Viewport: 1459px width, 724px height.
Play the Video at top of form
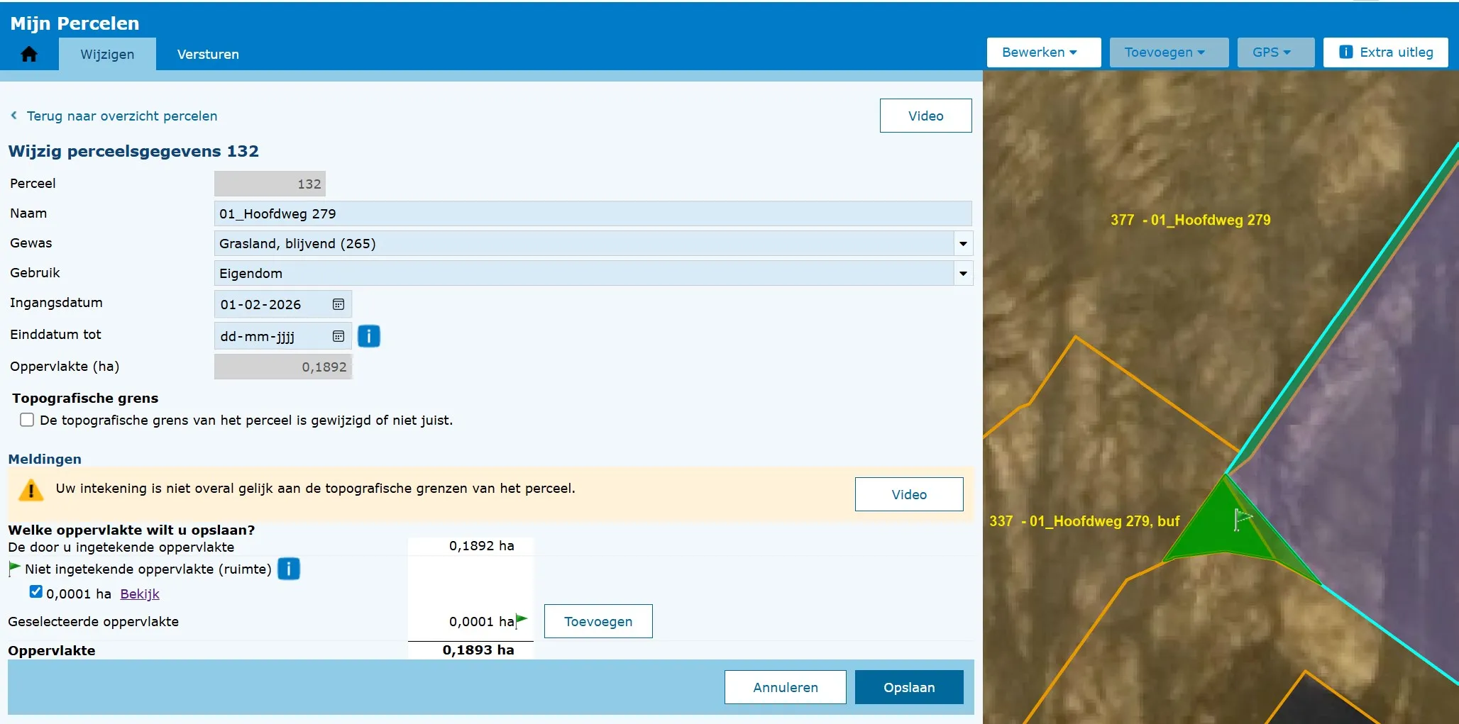925,116
